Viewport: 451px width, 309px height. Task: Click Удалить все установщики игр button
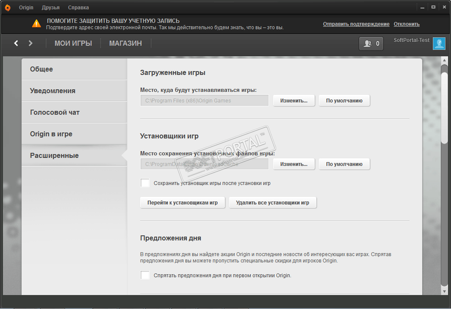272,203
